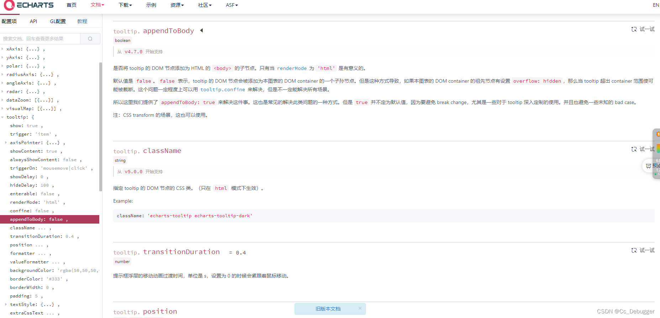Click the tooltip.appendToBody heading

point(154,31)
